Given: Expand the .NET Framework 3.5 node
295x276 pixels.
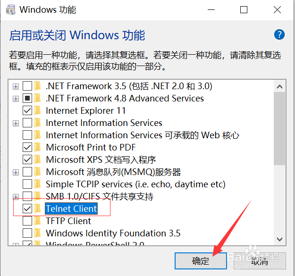Looking at the screenshot, I should [16, 86].
